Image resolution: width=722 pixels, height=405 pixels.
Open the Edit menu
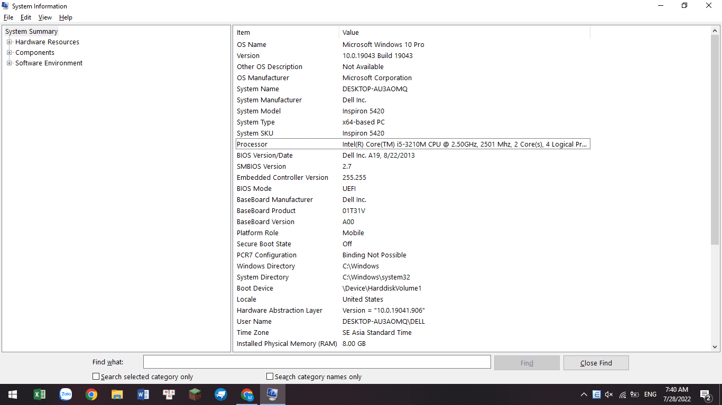click(x=26, y=17)
